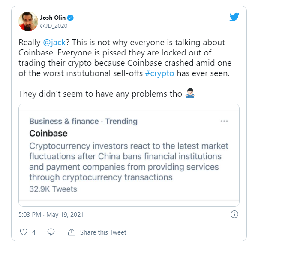
Task: Click the blue verified badge
Action: click(x=71, y=18)
